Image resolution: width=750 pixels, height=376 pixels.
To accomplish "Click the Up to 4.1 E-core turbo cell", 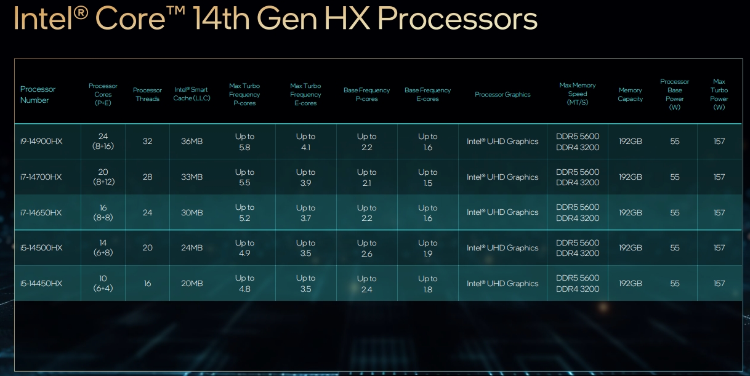I will point(305,142).
